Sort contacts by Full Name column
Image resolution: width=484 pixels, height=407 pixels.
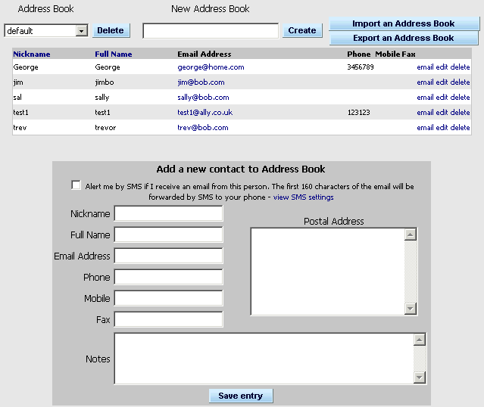tap(114, 54)
